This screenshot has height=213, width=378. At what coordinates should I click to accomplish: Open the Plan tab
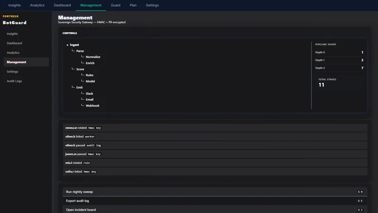pos(133,5)
